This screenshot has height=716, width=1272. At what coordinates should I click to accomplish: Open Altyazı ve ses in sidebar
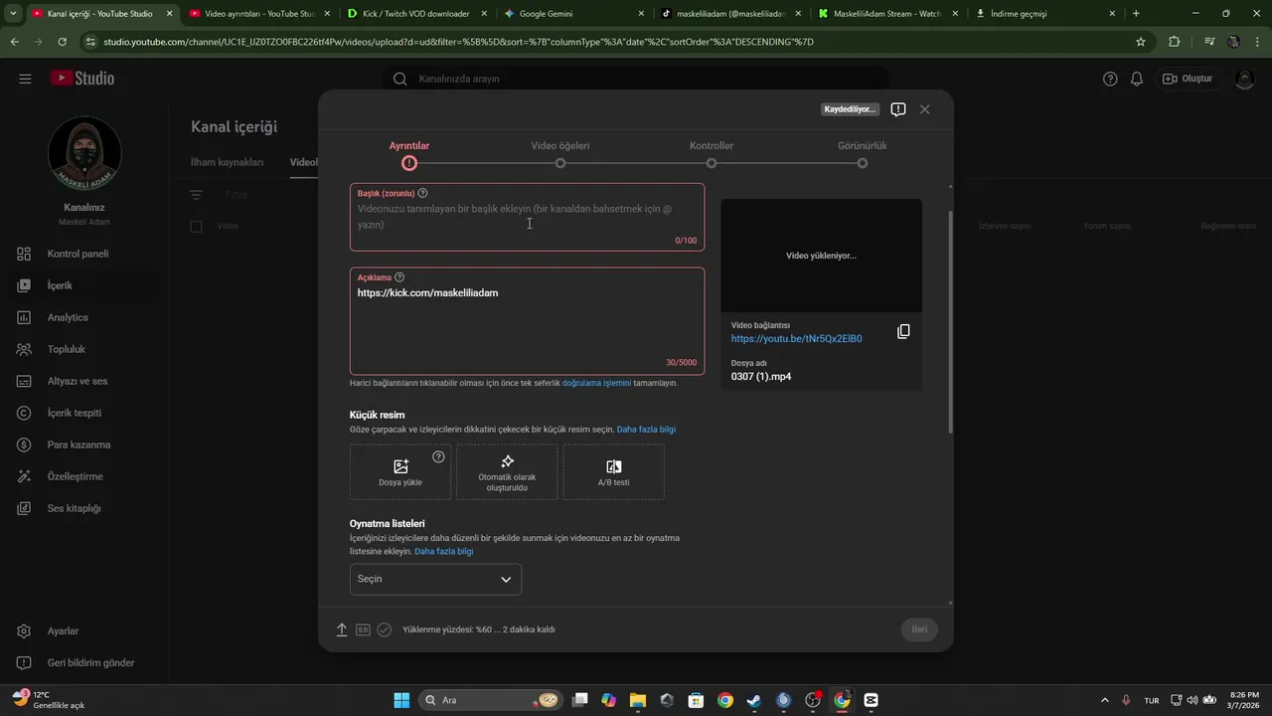83,381
